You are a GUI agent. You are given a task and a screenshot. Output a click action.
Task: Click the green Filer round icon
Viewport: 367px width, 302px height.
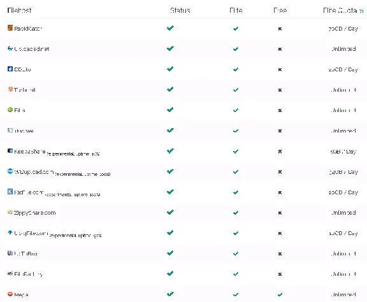[x=10, y=110]
